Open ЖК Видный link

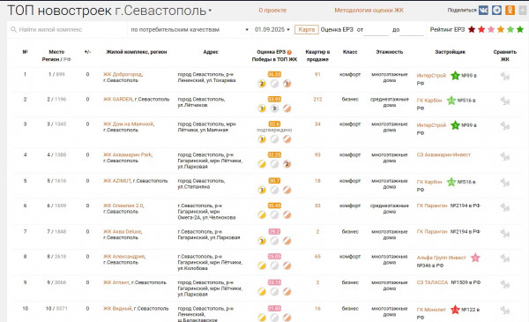coord(117,309)
